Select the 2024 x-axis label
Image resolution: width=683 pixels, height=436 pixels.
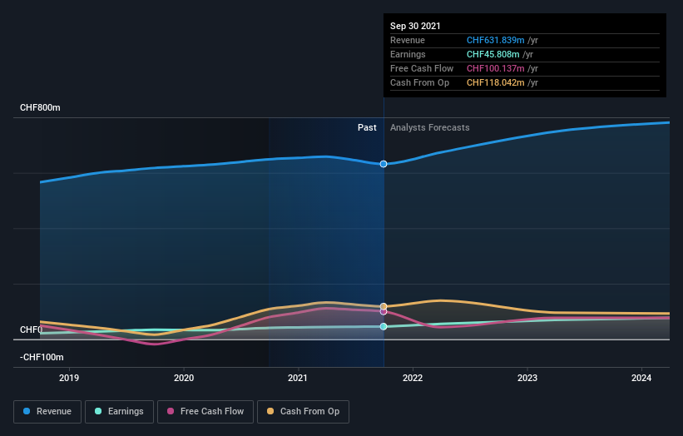pos(641,378)
